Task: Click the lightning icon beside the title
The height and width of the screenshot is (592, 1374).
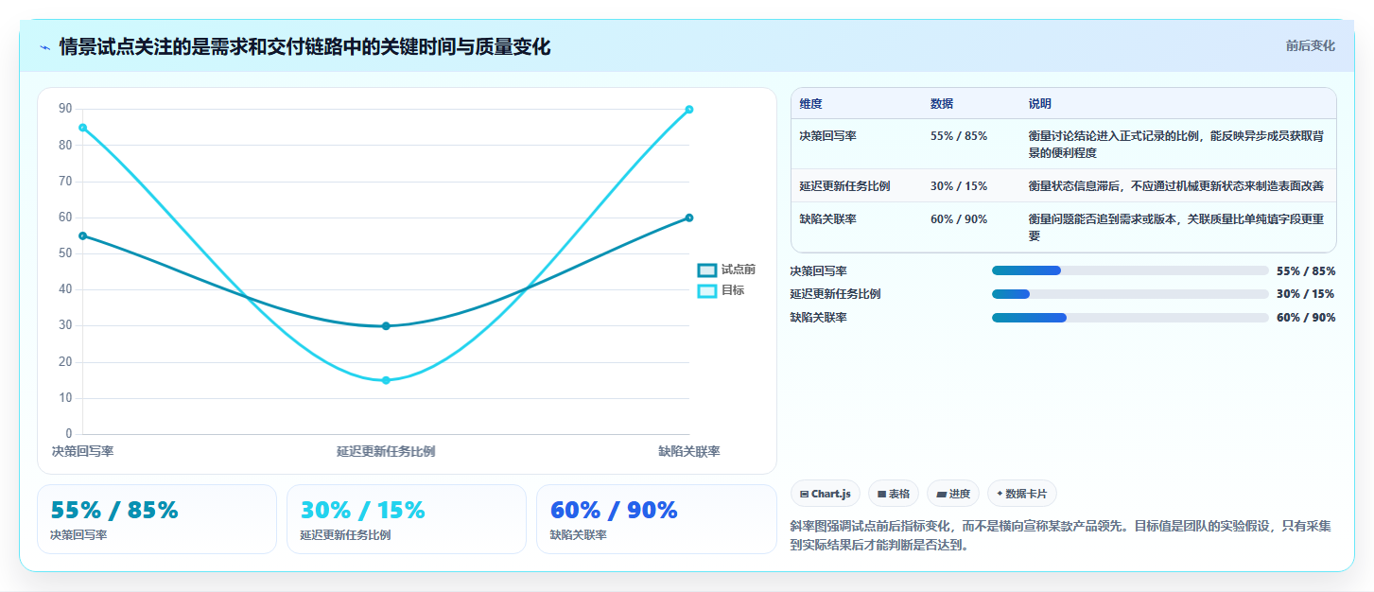Action: tap(44, 47)
